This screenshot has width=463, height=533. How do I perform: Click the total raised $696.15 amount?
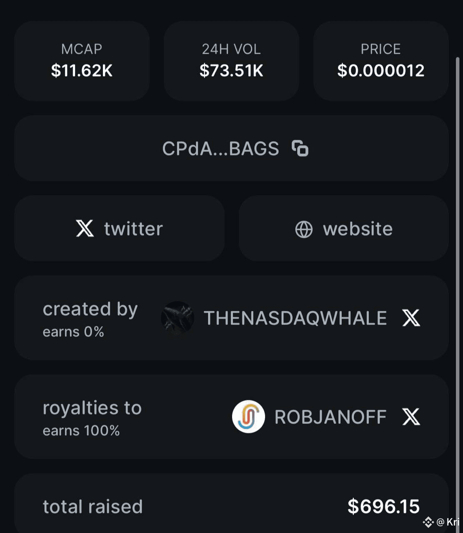(383, 506)
